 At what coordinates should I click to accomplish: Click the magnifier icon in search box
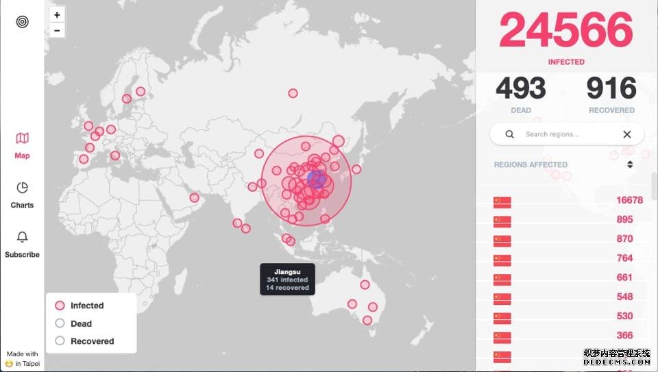[x=509, y=134]
